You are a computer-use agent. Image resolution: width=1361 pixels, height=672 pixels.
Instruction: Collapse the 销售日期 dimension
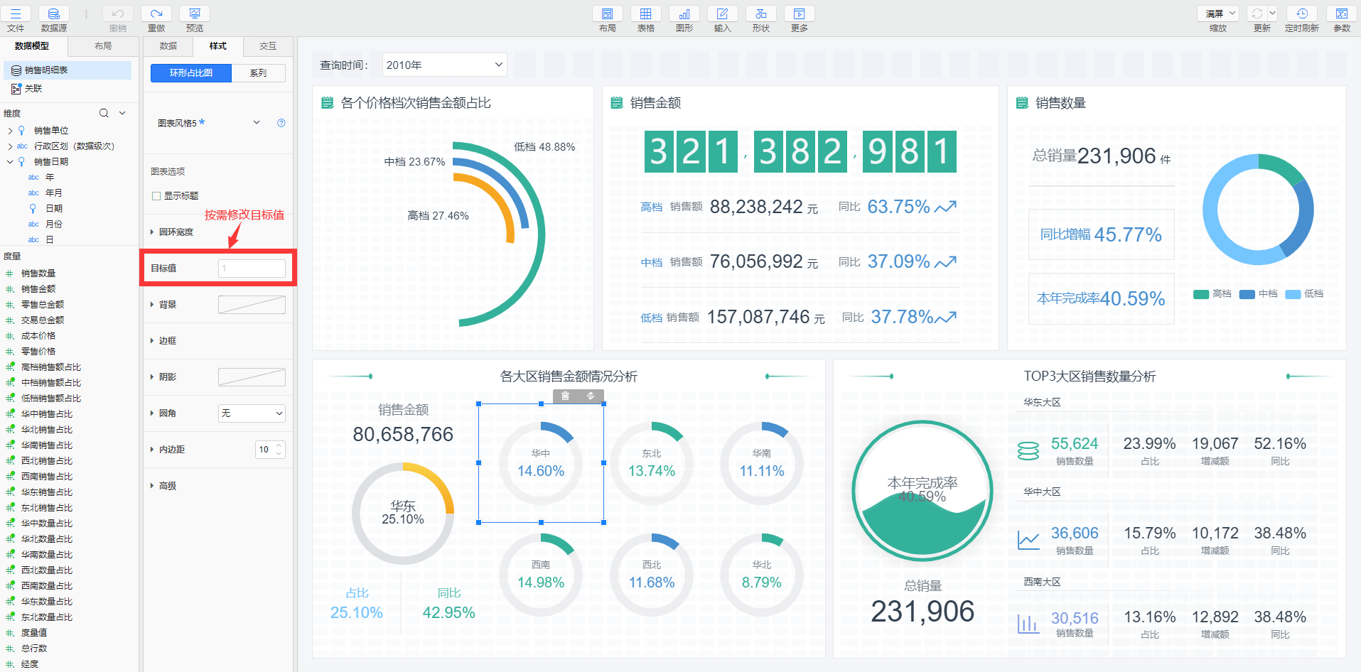[x=10, y=162]
